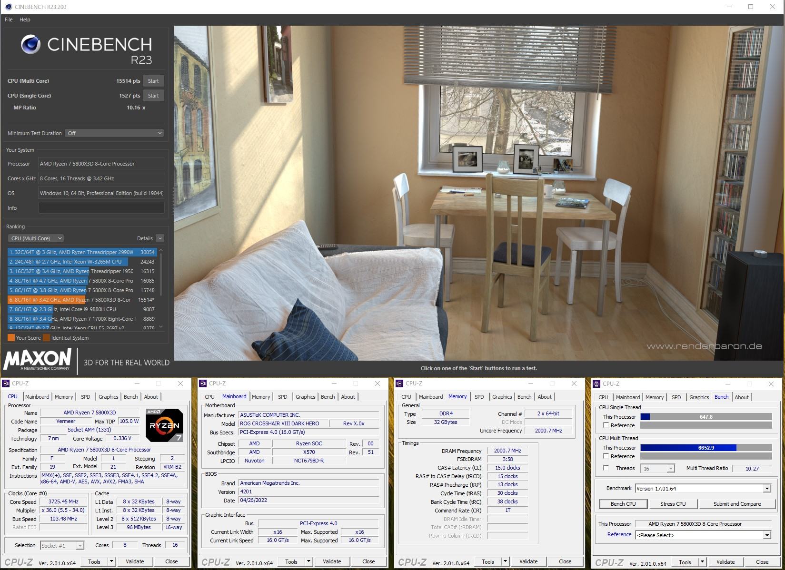Click the title bar icon of the CPU-Z Mainboard window
This screenshot has height=570, width=785.
point(203,383)
